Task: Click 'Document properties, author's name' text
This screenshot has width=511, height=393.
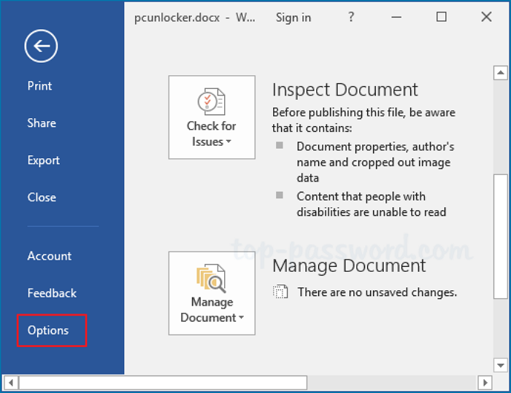Action: 375,162
